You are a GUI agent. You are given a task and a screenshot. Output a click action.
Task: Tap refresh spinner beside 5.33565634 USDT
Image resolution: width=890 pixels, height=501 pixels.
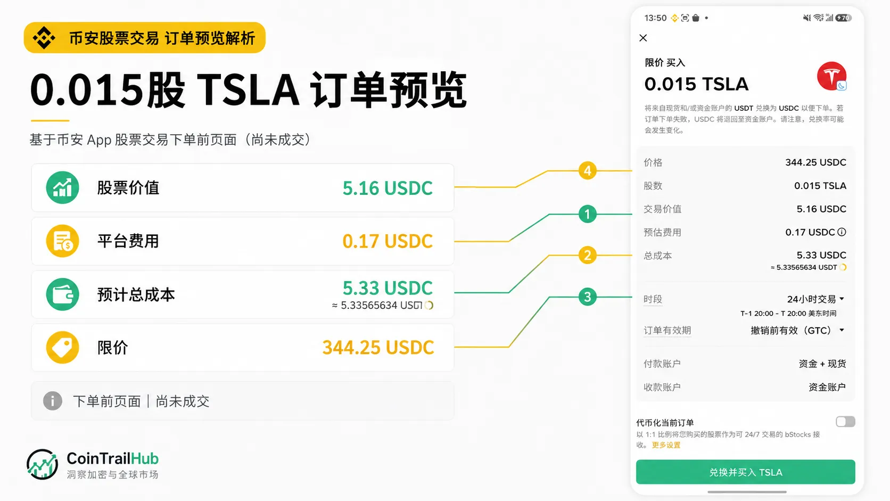(x=843, y=267)
